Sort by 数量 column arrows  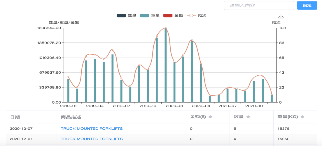coord(248,117)
